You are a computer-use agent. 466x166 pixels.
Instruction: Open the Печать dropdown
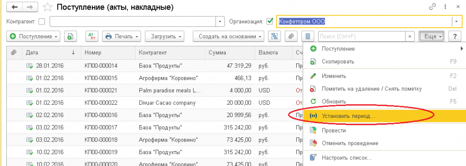point(122,36)
